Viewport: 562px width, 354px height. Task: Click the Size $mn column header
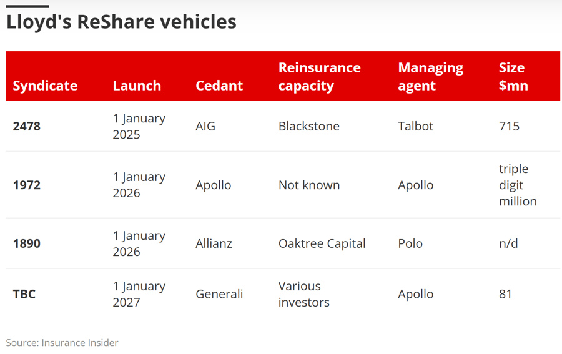(513, 77)
